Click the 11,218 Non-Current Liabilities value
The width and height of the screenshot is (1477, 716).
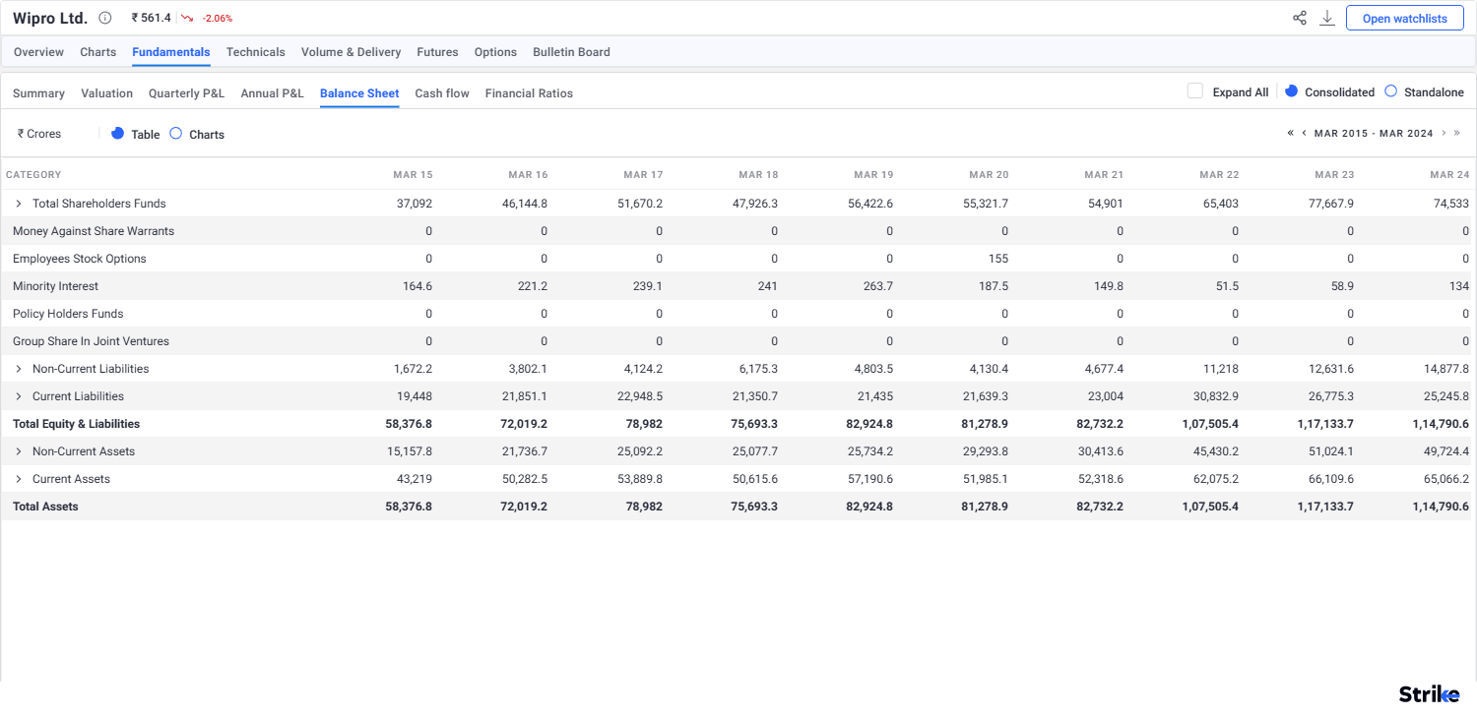click(x=1219, y=369)
